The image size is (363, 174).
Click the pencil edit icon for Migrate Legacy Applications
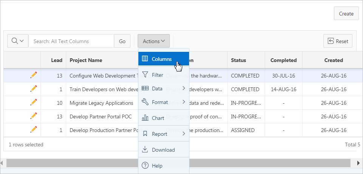pos(34,103)
